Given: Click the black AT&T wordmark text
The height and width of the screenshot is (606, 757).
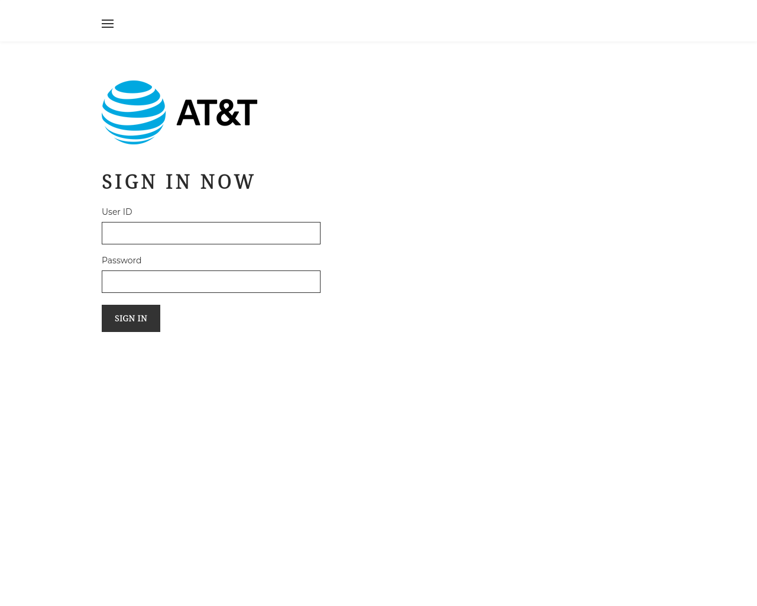Looking at the screenshot, I should [217, 112].
